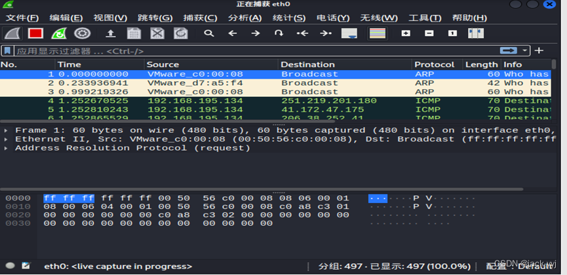Open display filter history dropdown arrow
This screenshot has width=567, height=275.
tap(524, 50)
